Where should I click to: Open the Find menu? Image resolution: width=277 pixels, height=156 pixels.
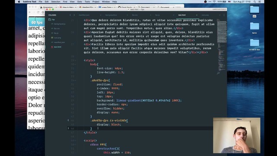(x=65, y=2)
